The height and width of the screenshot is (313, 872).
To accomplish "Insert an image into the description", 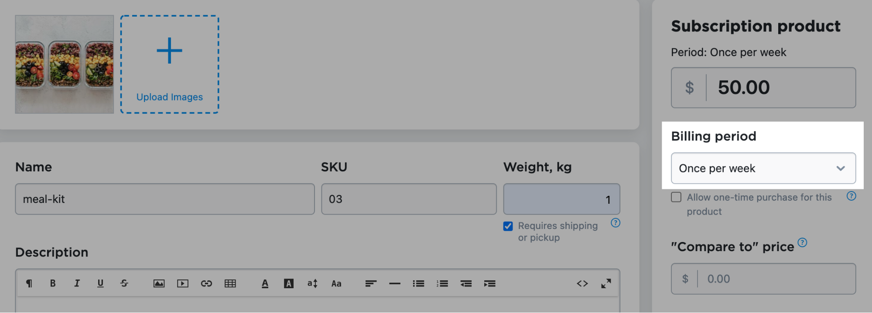I will tap(159, 284).
